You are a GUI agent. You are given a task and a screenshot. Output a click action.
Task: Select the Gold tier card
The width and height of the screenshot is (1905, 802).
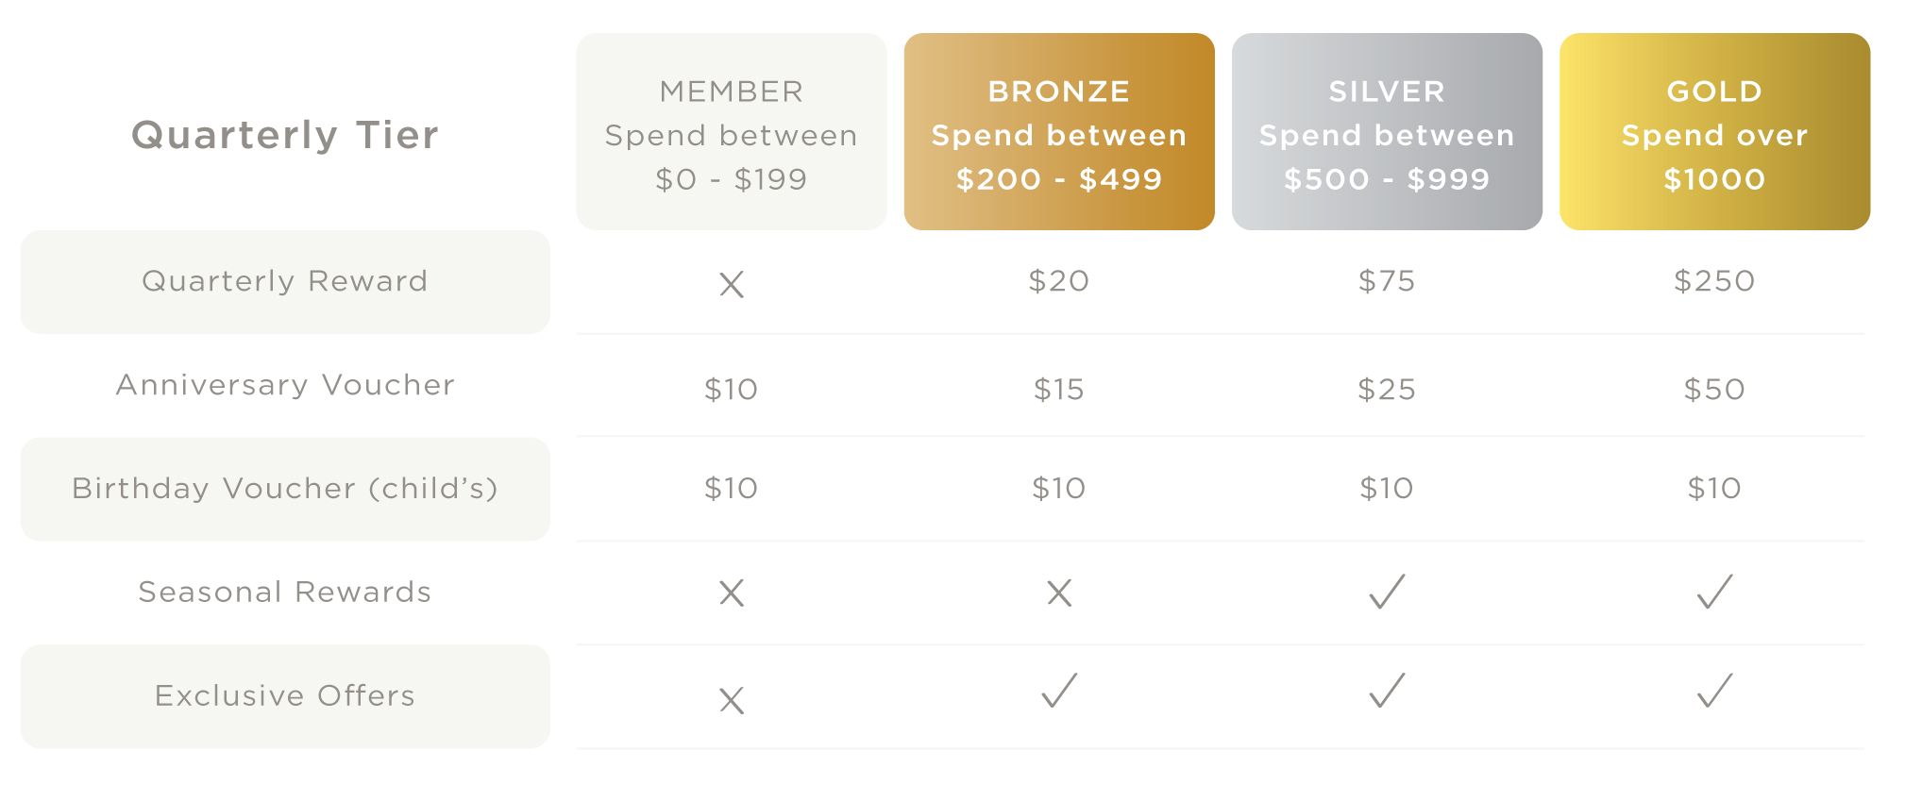pos(1714,131)
